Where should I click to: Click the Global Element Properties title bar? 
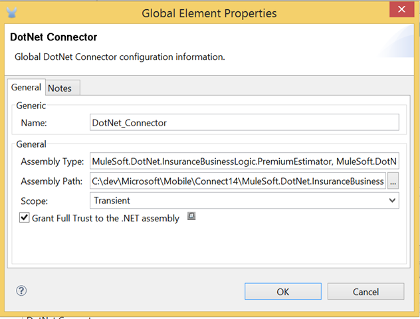point(209,12)
